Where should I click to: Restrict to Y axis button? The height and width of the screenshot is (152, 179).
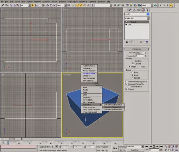click(164, 5)
